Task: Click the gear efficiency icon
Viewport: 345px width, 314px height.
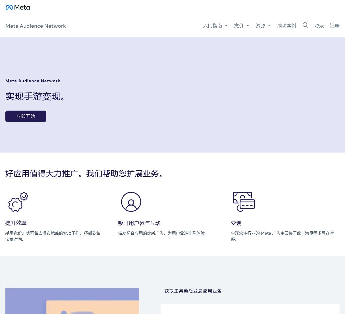Action: (18, 202)
